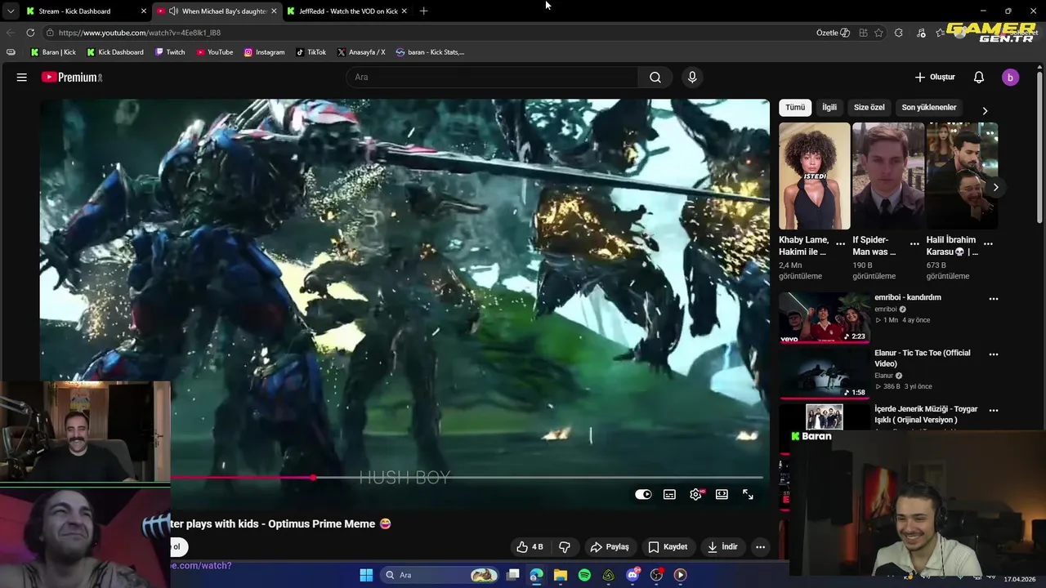Switch to theater mode in player

click(722, 494)
